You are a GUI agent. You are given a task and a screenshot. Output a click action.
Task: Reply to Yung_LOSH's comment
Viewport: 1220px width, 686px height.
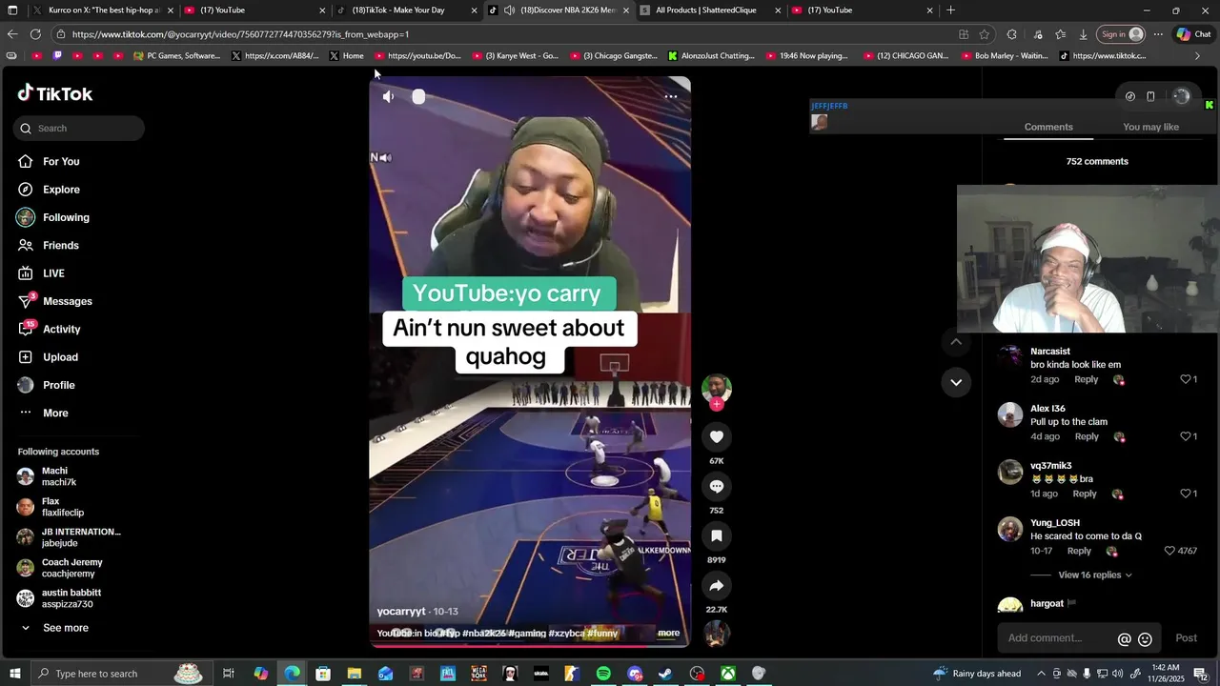tap(1079, 551)
